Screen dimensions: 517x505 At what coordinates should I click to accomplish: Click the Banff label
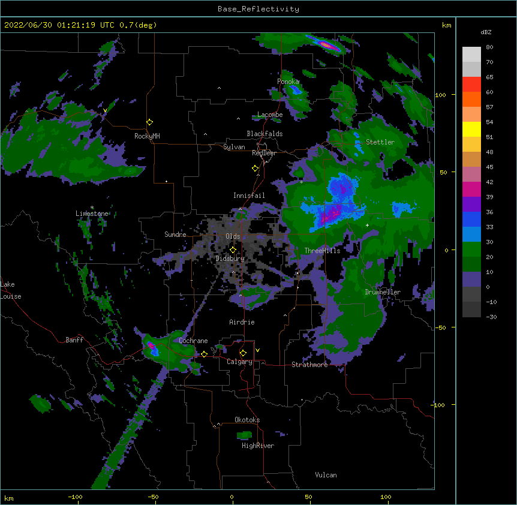[x=74, y=340]
